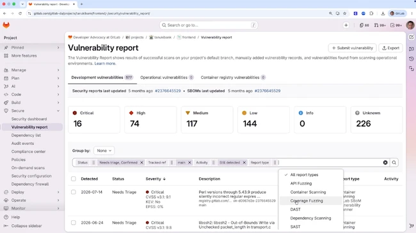Open the second icon in the right-edge rail
This screenshot has height=233, width=416.
pyautogui.click(x=412, y=49)
